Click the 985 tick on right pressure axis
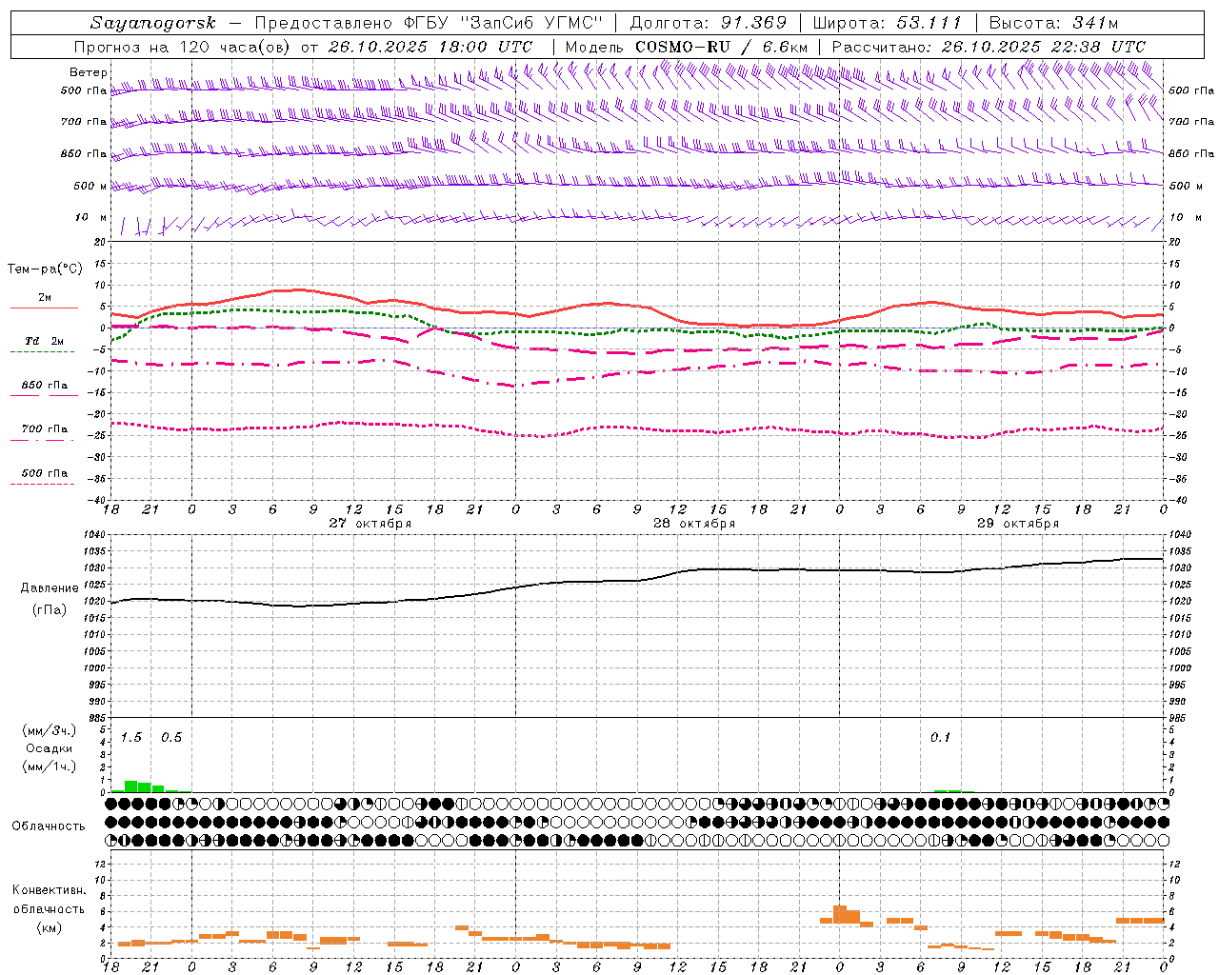The width and height of the screenshot is (1219, 975). (1179, 718)
